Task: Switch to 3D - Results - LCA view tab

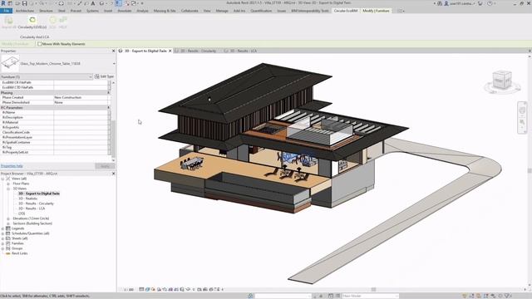Action: coord(244,51)
